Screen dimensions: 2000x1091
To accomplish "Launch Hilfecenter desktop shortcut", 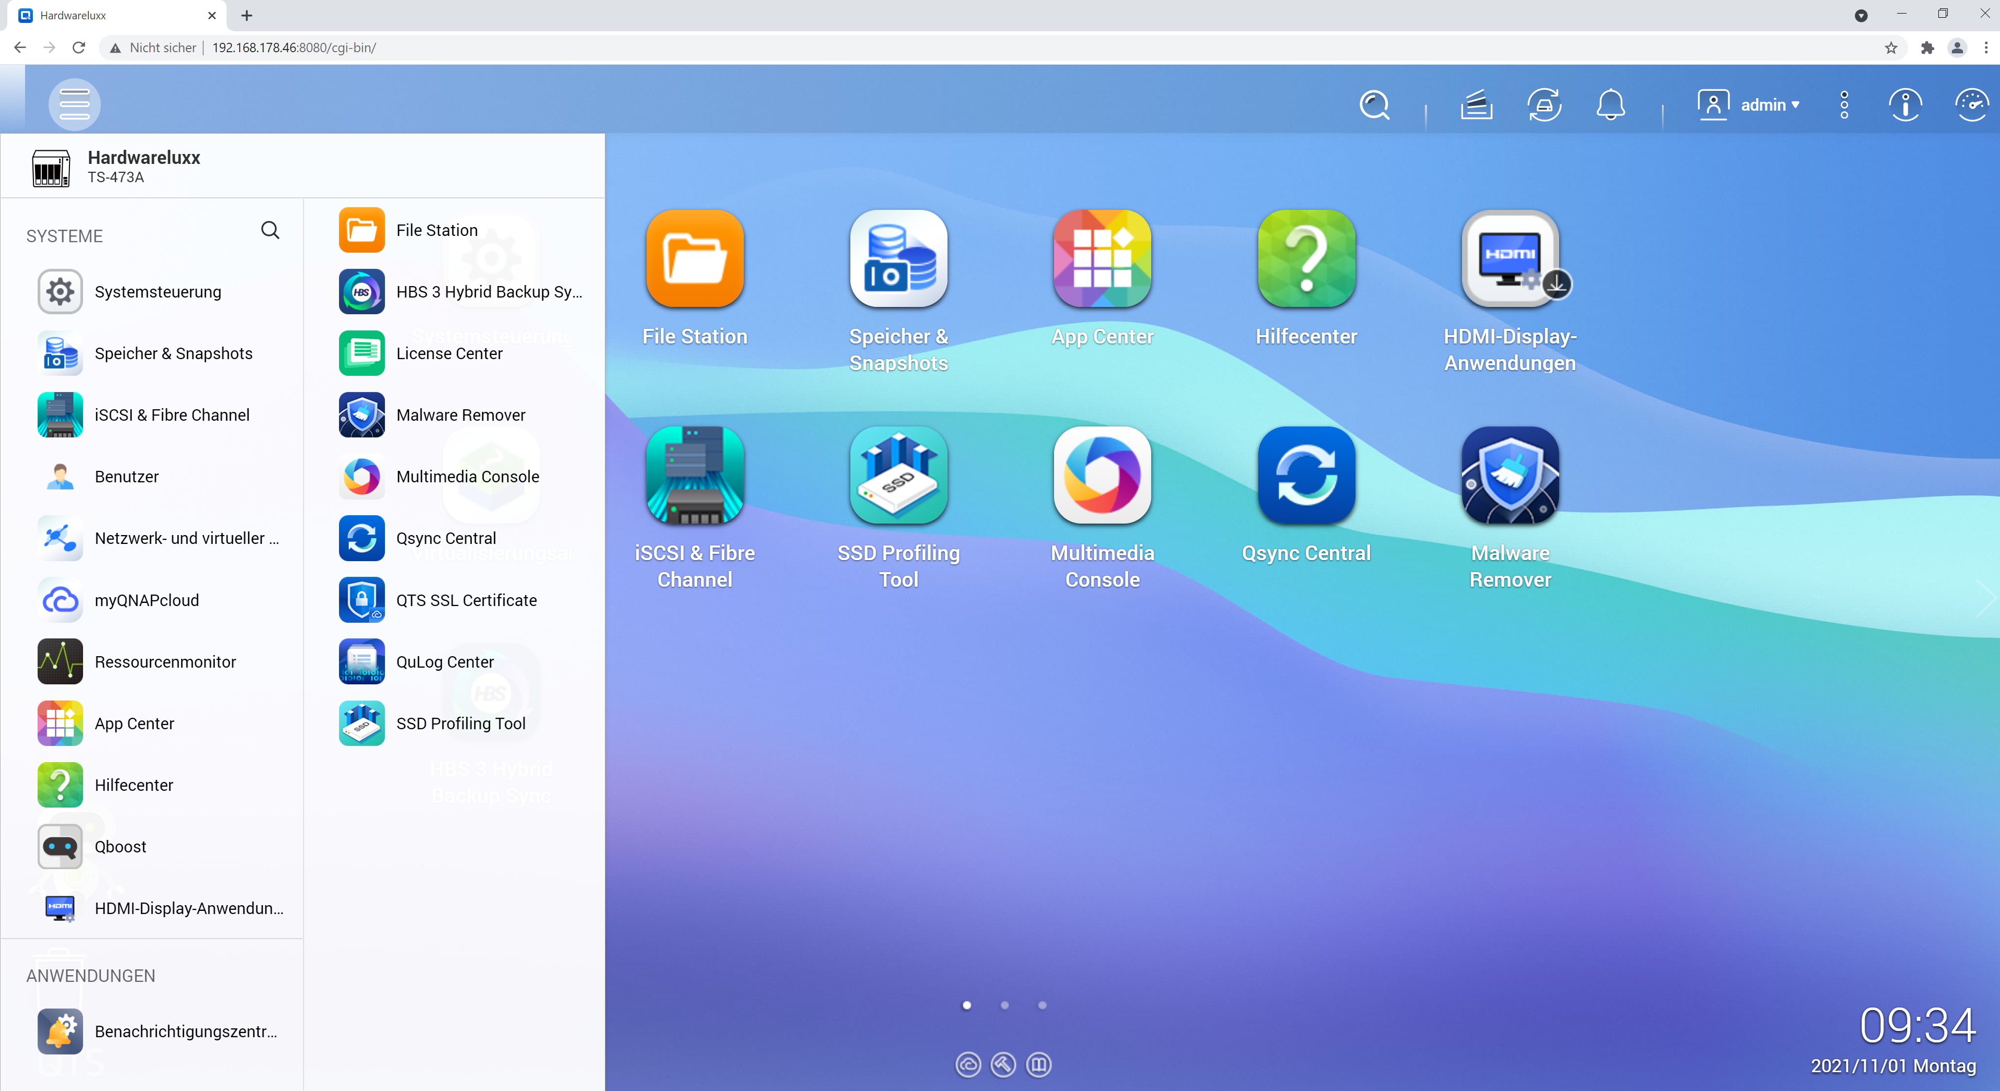I will click(1307, 258).
